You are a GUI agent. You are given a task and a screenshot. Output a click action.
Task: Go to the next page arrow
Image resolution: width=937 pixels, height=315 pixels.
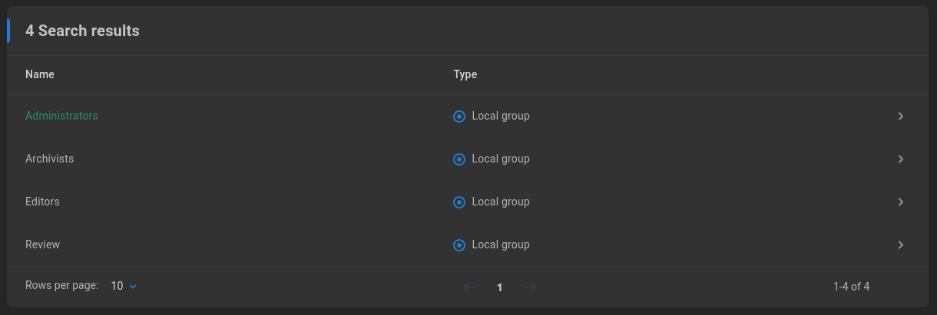click(x=530, y=287)
